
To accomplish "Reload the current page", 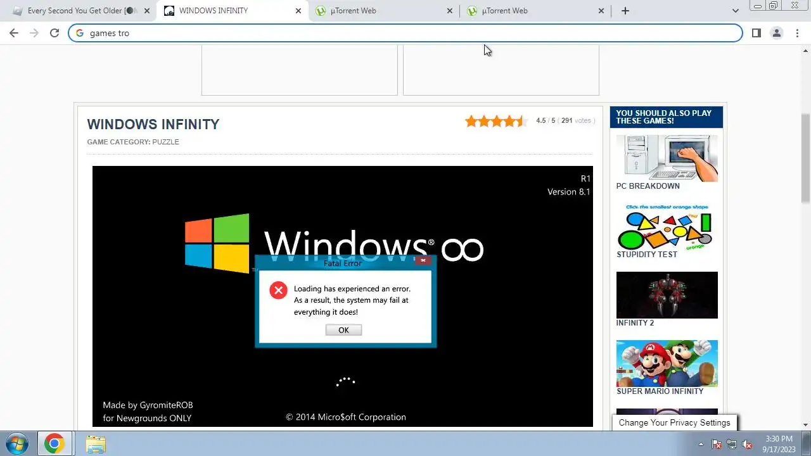I will coord(54,33).
